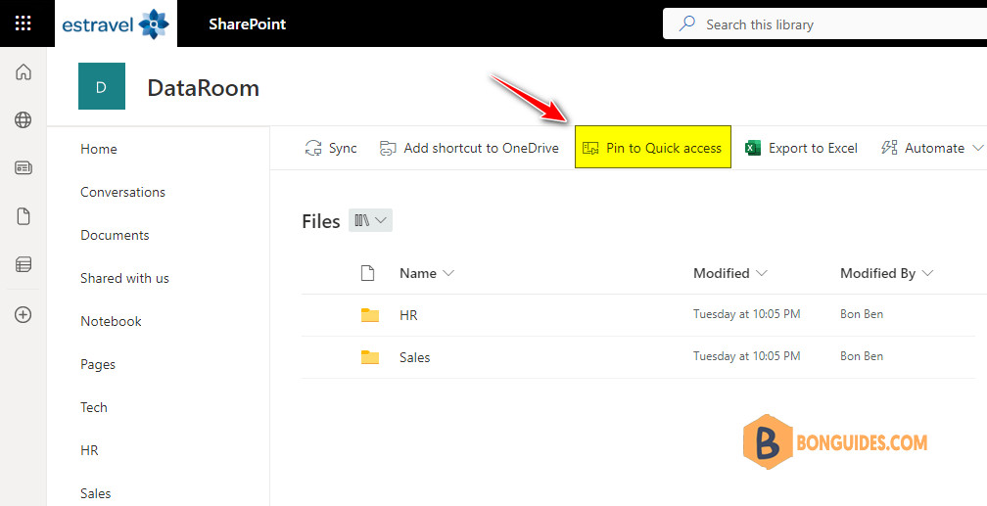Open the news icon in left rail
This screenshot has height=506, width=987.
point(23,168)
